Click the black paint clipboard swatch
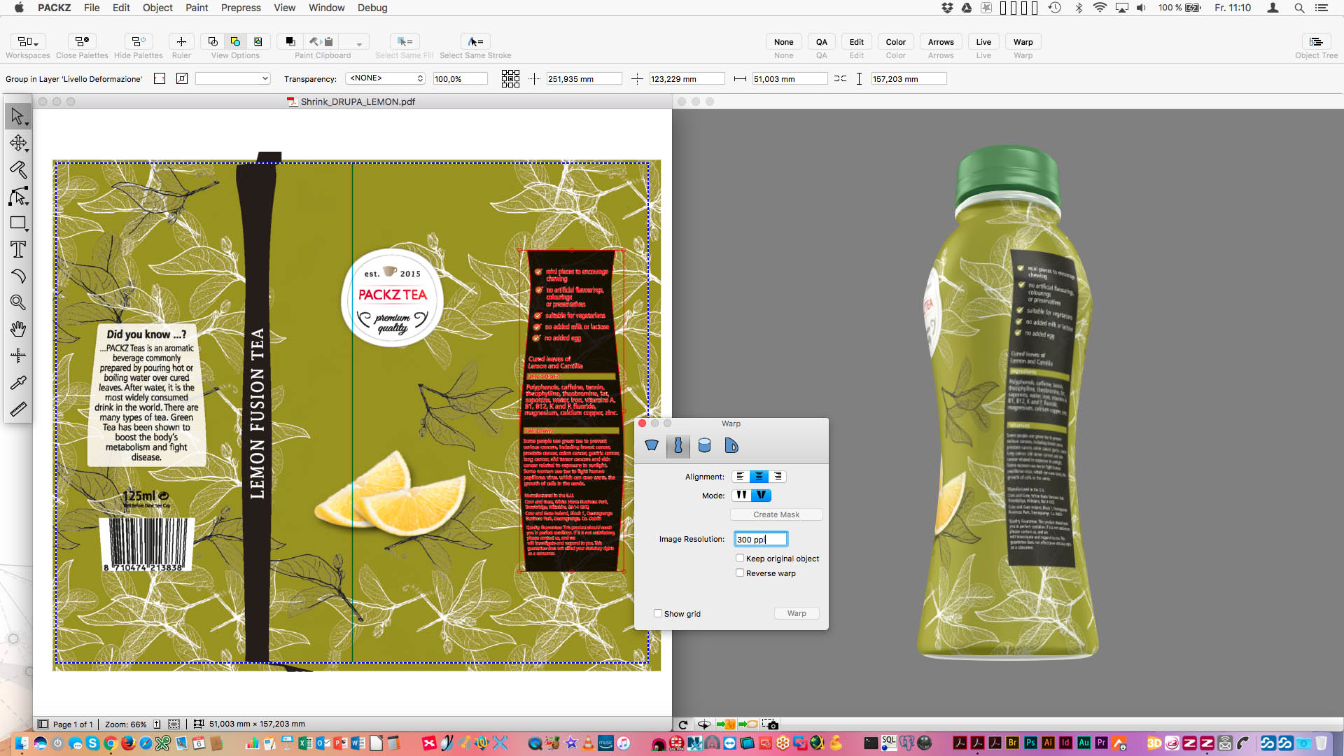This screenshot has height=756, width=1344. point(290,42)
